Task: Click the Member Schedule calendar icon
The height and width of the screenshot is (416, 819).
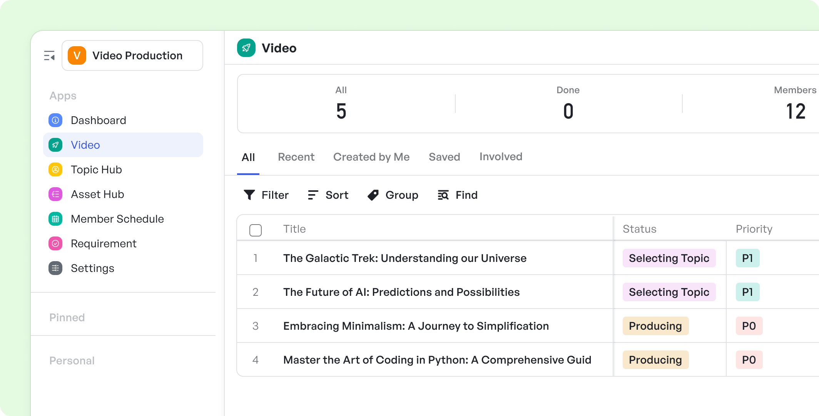Action: [55, 219]
